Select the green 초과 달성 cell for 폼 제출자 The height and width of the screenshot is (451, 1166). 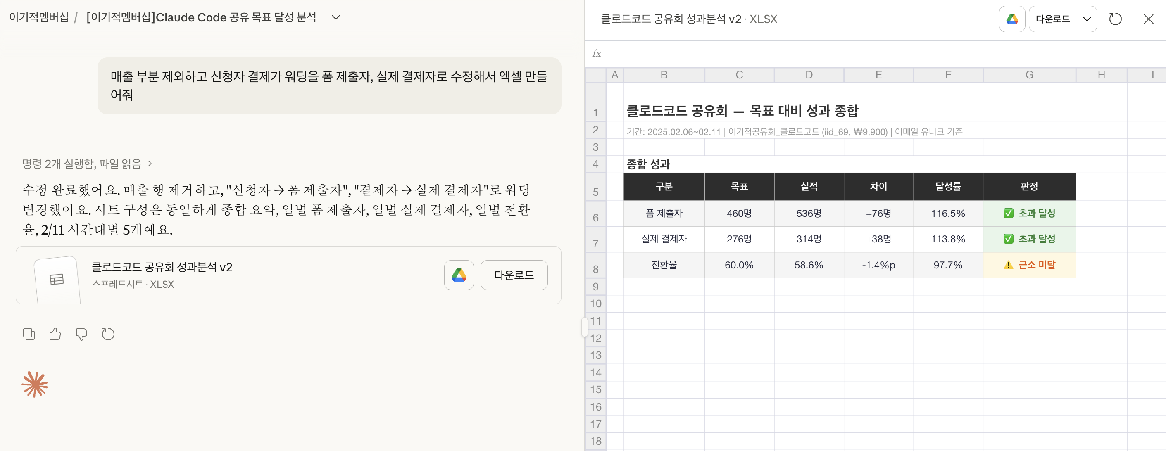click(x=1029, y=213)
